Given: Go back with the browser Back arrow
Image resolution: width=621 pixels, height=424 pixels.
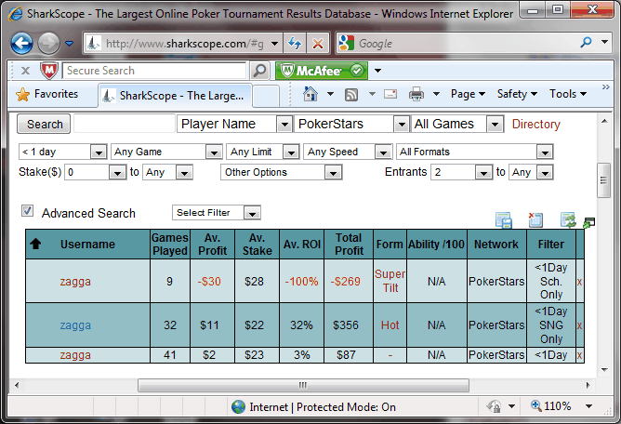Looking at the screenshot, I should 21,43.
